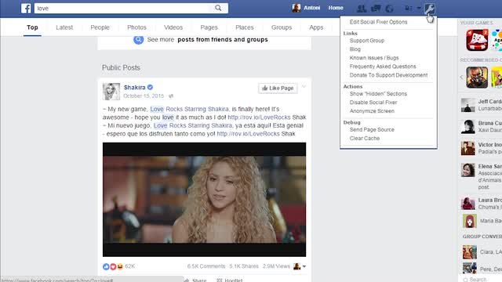The height and width of the screenshot is (282, 502).
Task: Click Antoni profile picture in header
Action: 296,8
